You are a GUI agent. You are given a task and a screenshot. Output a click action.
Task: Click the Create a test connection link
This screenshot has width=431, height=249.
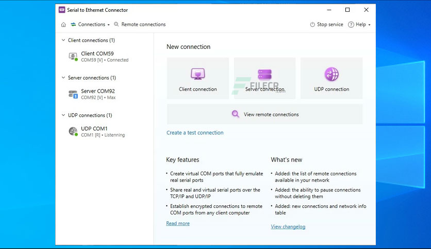[195, 133]
